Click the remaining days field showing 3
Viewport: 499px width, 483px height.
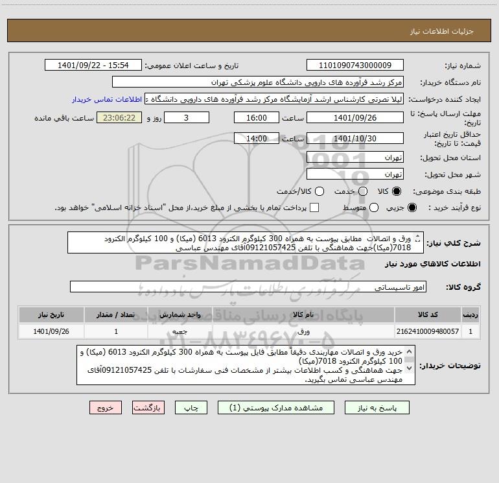point(187,117)
